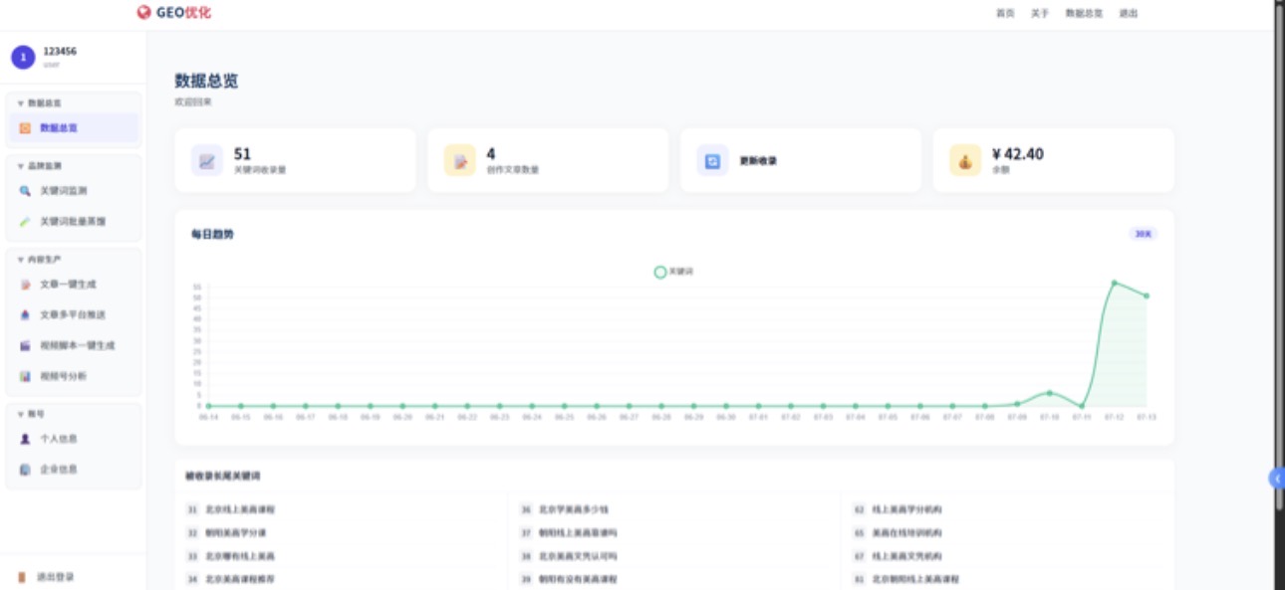1285x590 pixels.
Task: Open 视频号分析 chart icon
Action: (25, 376)
